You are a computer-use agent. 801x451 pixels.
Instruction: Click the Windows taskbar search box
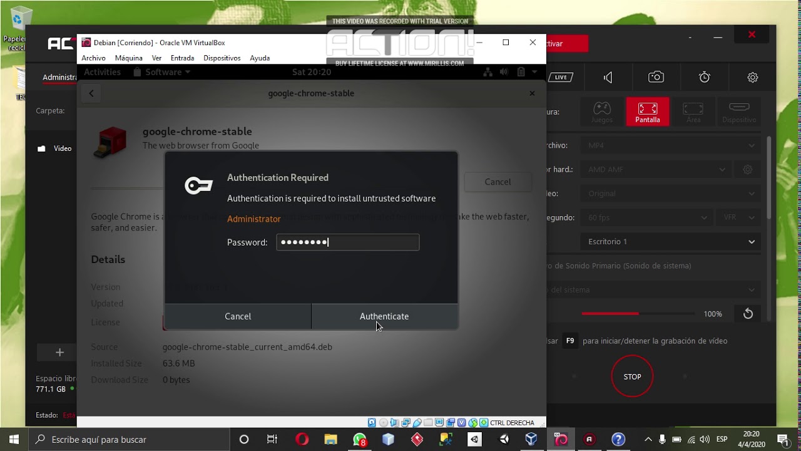coord(130,439)
